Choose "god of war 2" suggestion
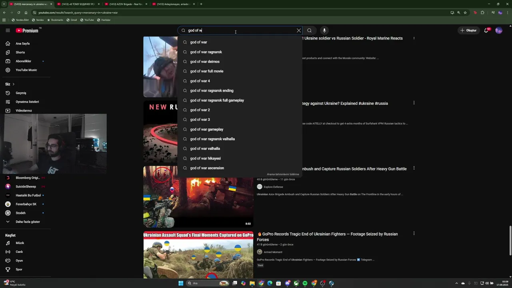 click(240, 110)
